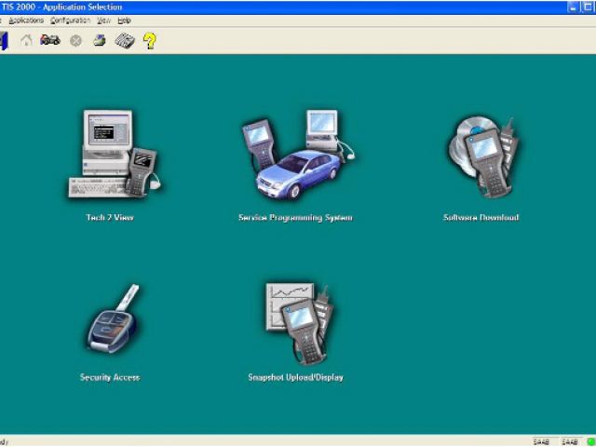Click the "Service Programming System" text label
This screenshot has width=596, height=447.
[x=295, y=218]
